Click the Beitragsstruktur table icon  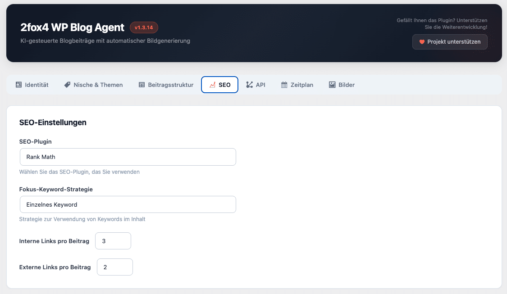[141, 84]
